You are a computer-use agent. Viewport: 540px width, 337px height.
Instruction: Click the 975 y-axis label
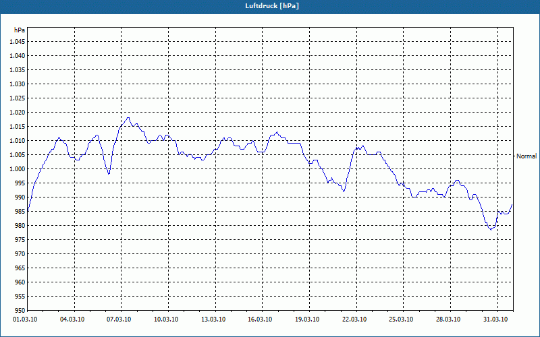(20, 240)
